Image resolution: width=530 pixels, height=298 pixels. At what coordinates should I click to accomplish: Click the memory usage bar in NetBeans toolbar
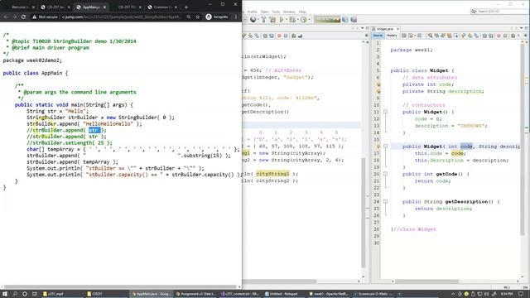point(327,20)
